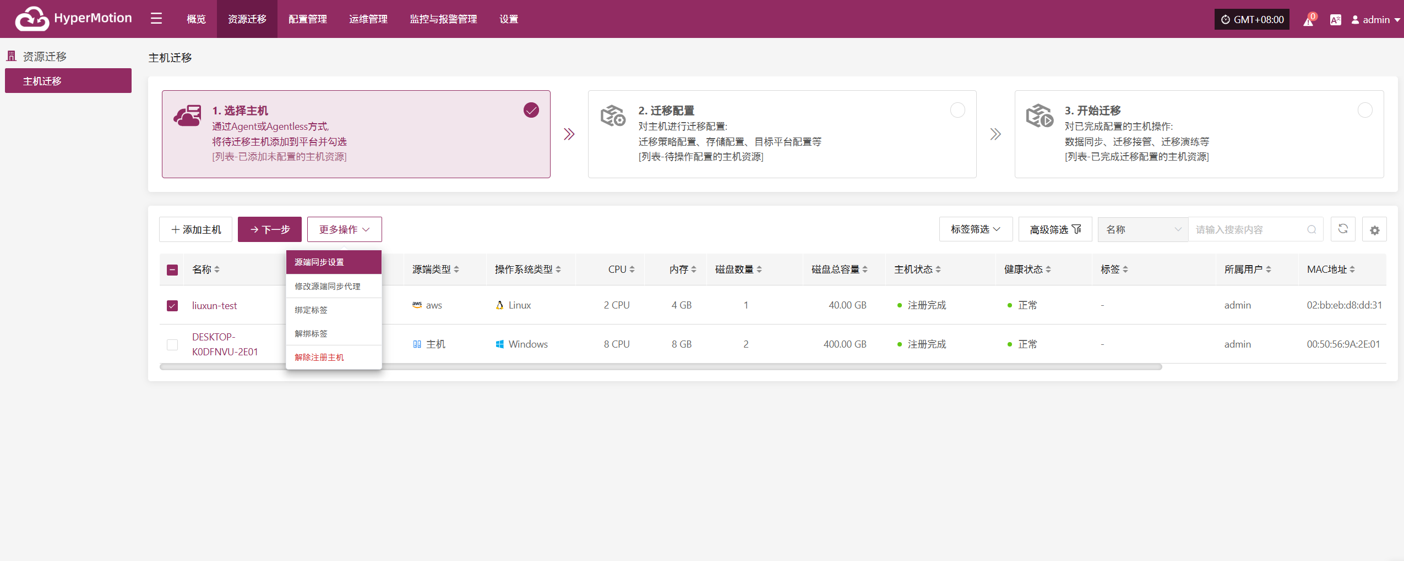
Task: Check the DESKTOP-K0DFNVU-2E01 row checkbox
Action: click(x=172, y=344)
